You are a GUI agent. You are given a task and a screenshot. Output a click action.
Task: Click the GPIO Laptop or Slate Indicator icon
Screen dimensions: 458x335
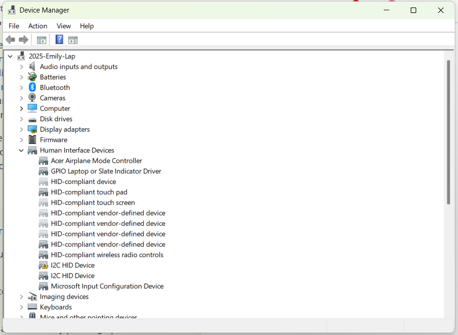[x=43, y=171]
